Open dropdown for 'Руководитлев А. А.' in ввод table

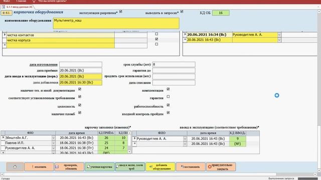point(185,139)
